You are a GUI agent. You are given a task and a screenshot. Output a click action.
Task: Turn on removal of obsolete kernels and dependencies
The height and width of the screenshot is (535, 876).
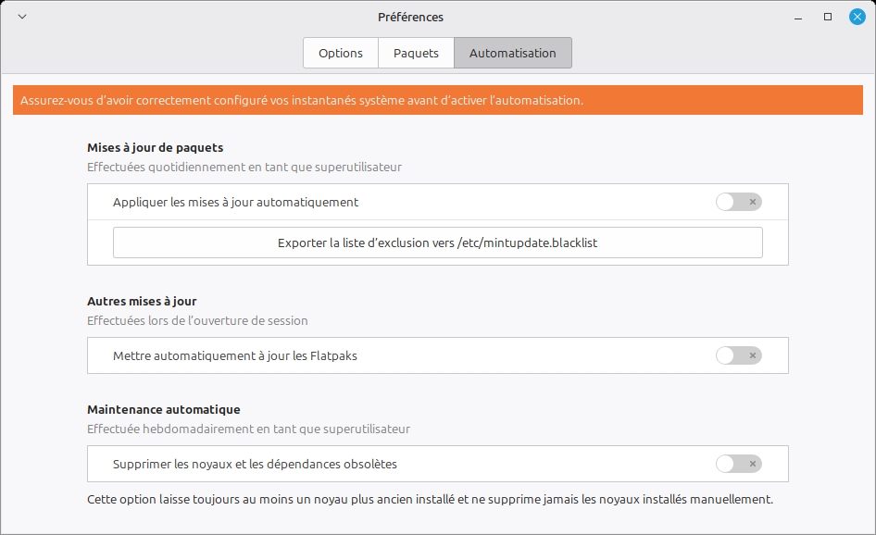(738, 464)
